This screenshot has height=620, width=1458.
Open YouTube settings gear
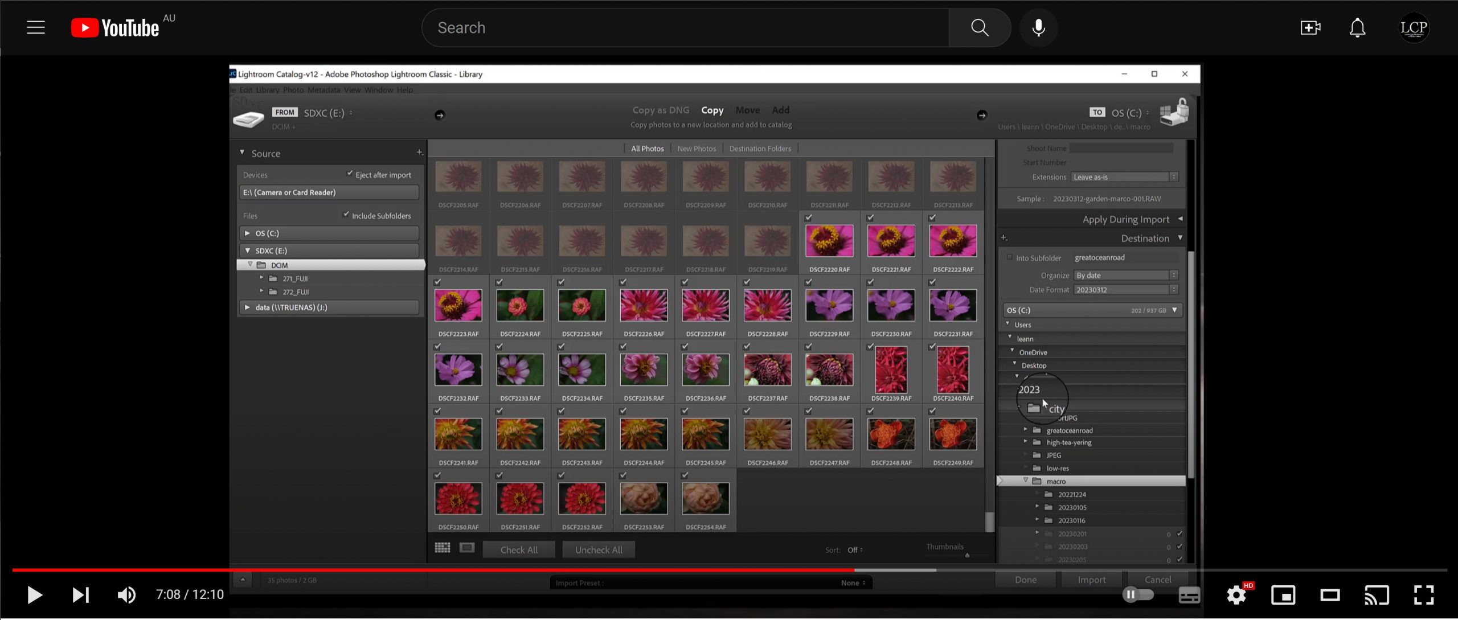[x=1236, y=595]
